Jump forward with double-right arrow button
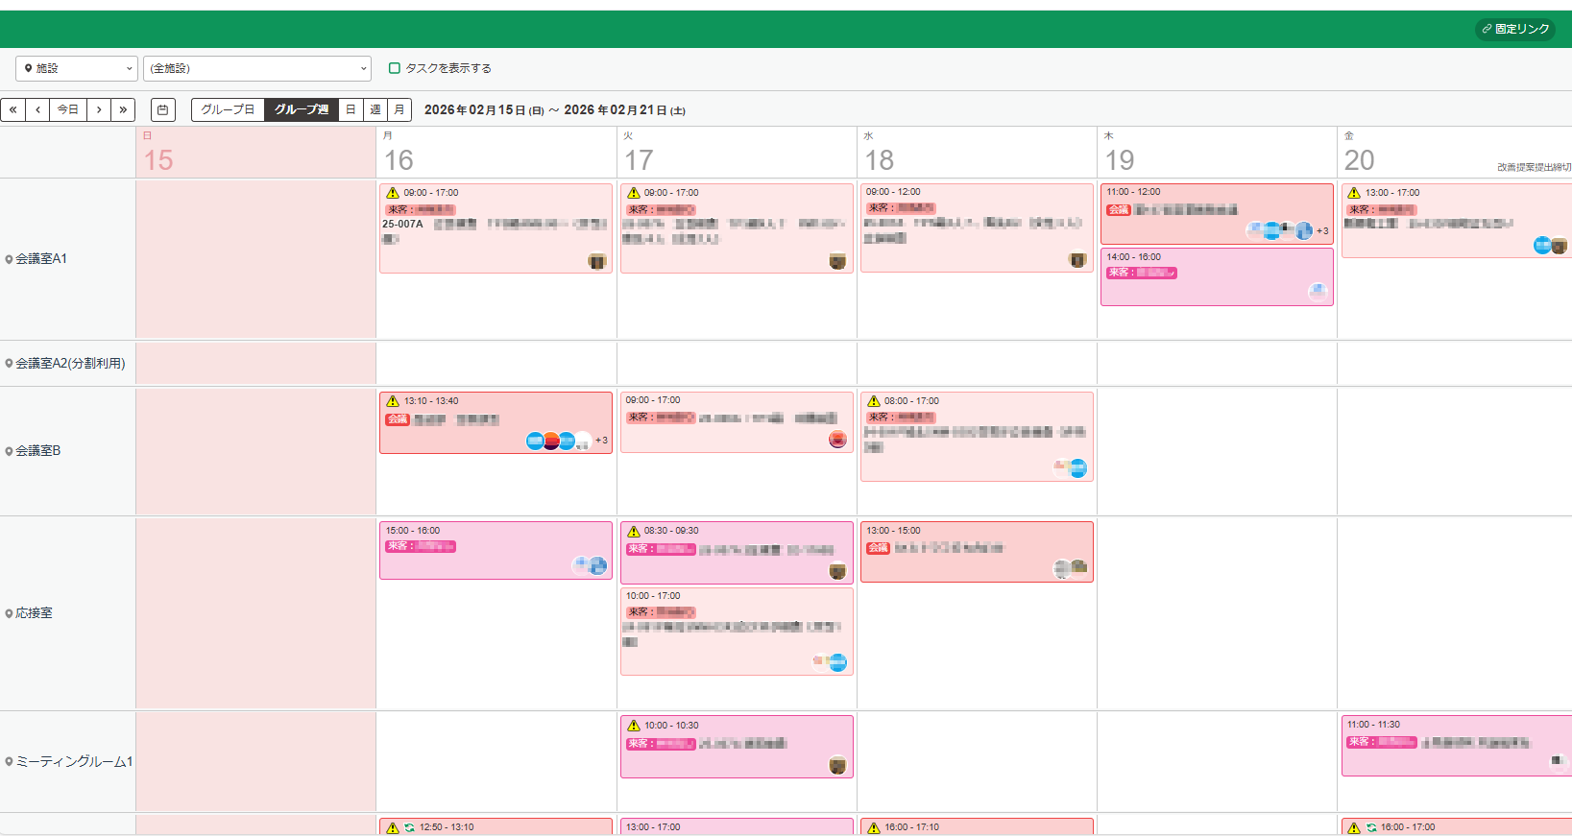This screenshot has width=1572, height=836. pyautogui.click(x=123, y=110)
